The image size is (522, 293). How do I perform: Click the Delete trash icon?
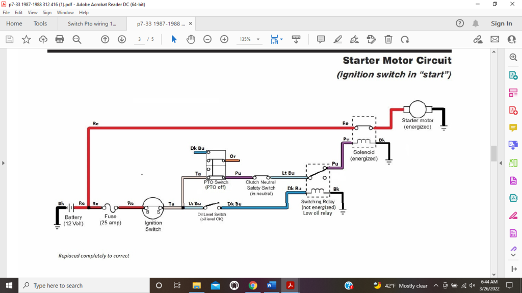click(x=388, y=39)
